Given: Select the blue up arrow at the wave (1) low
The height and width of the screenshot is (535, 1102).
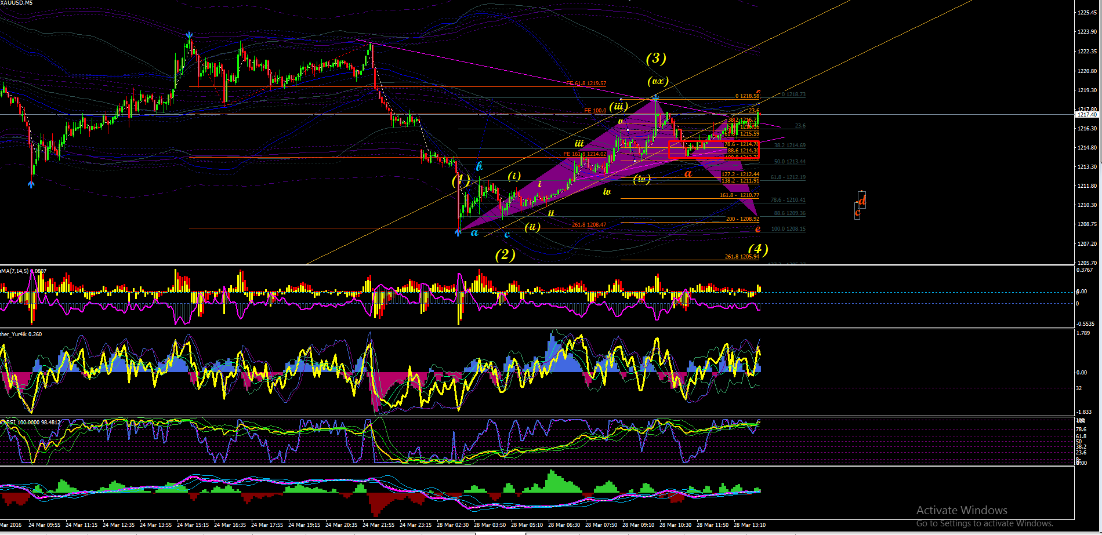Looking at the screenshot, I should point(458,232).
